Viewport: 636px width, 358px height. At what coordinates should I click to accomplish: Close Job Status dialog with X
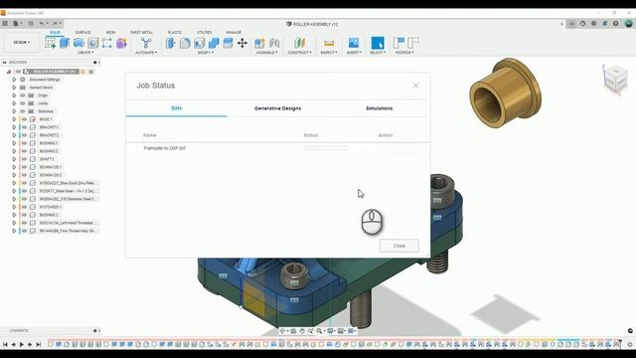pos(415,86)
